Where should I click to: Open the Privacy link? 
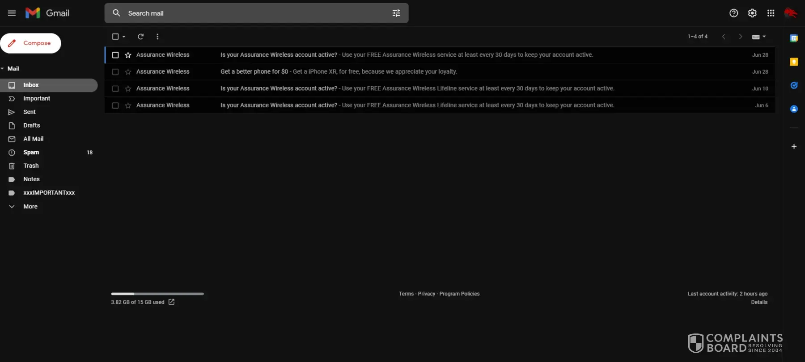pos(426,294)
